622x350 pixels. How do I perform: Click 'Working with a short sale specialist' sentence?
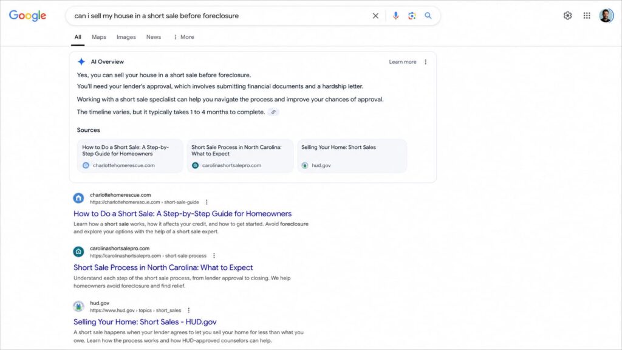click(x=230, y=99)
